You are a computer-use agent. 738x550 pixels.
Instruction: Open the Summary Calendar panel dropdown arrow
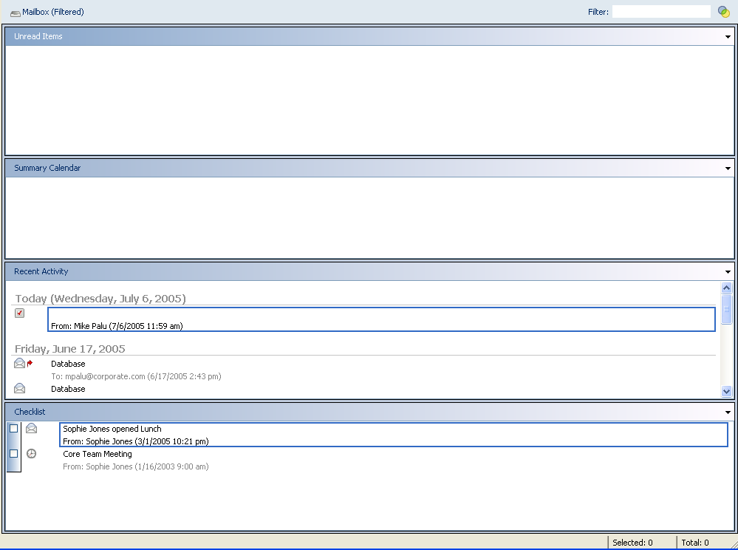728,168
